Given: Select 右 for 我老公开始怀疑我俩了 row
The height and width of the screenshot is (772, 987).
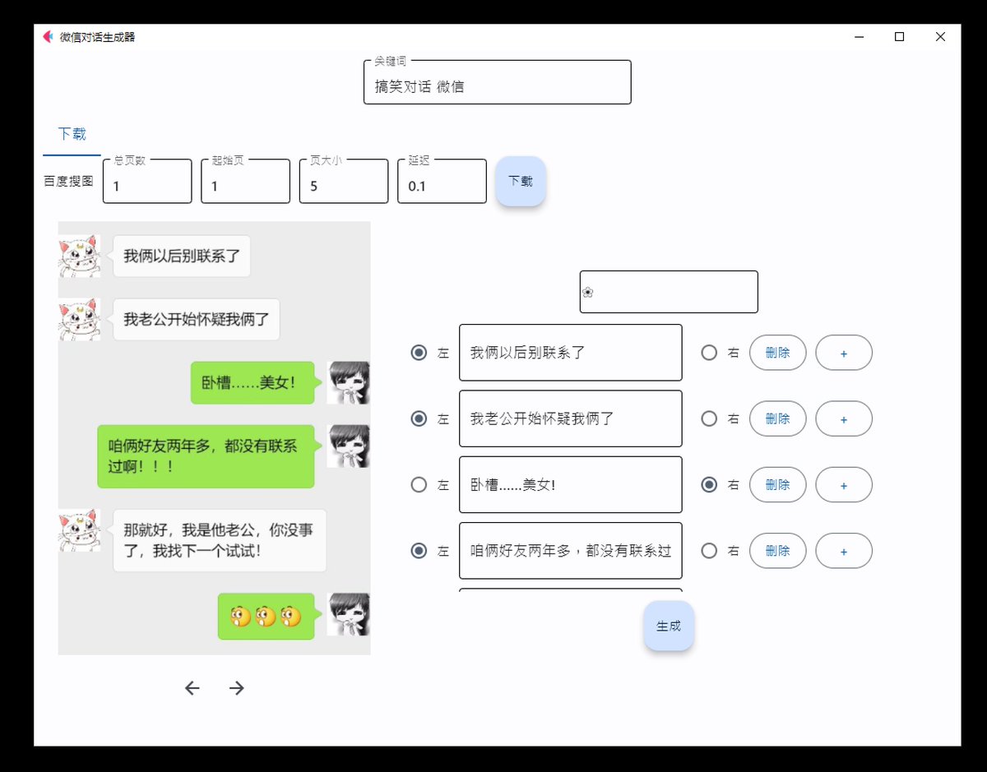Looking at the screenshot, I should point(709,418).
